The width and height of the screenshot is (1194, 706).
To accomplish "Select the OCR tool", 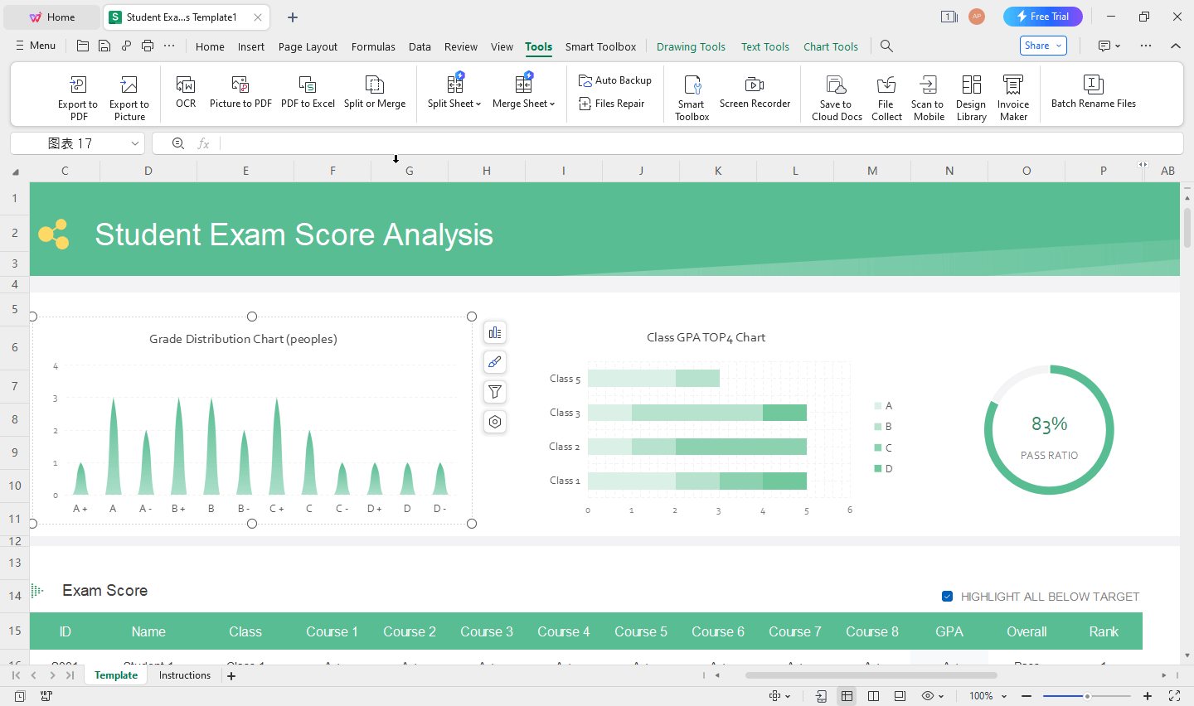I will coord(185,94).
